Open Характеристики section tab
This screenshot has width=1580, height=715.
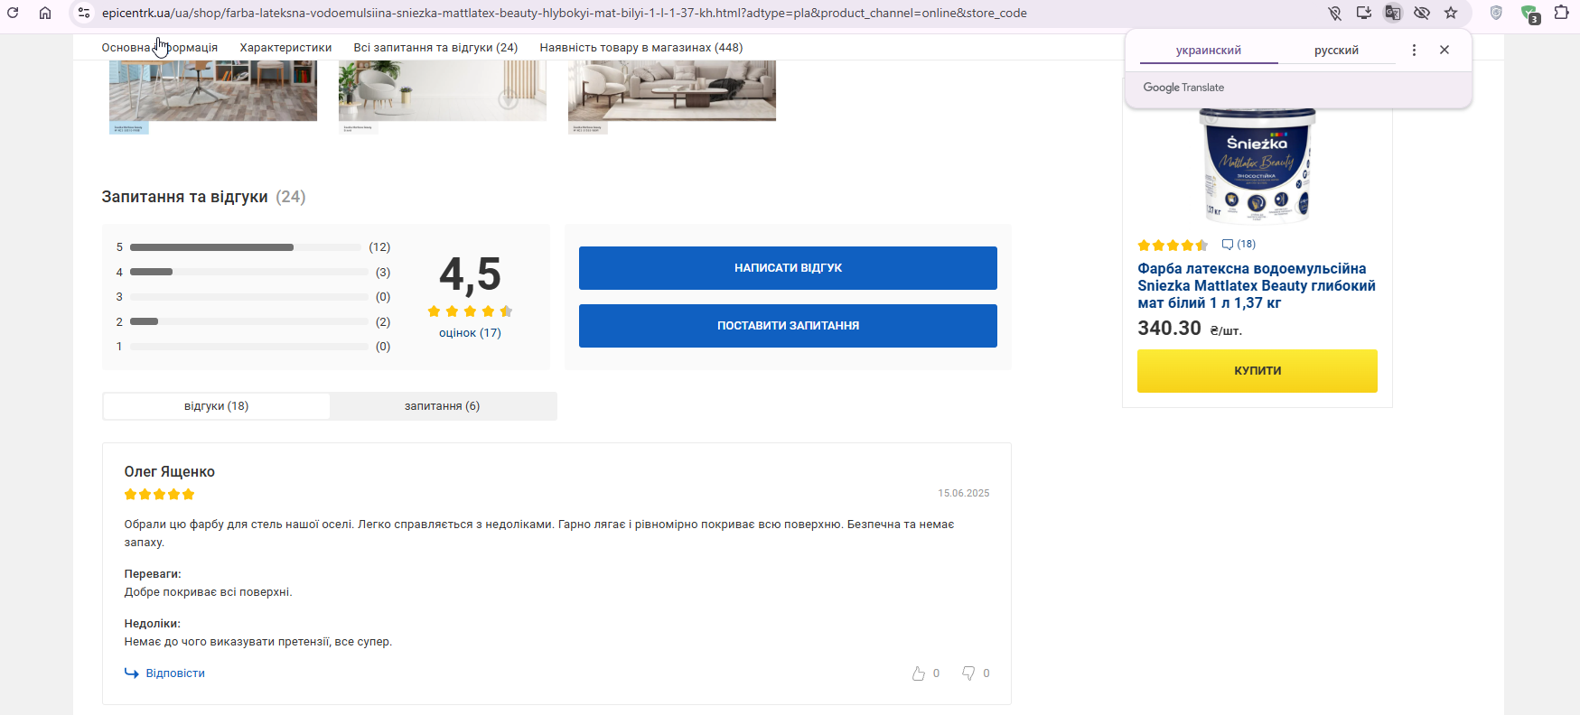point(285,48)
